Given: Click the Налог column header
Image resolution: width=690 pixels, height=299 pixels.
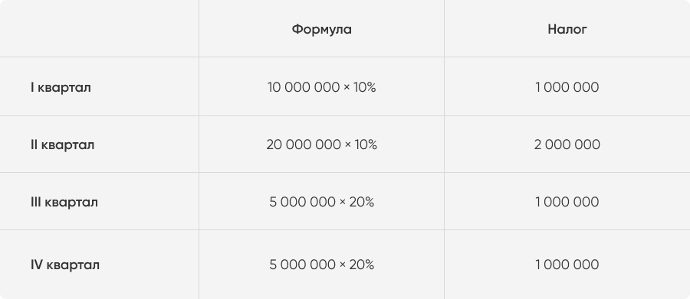Looking at the screenshot, I should coord(567,29).
